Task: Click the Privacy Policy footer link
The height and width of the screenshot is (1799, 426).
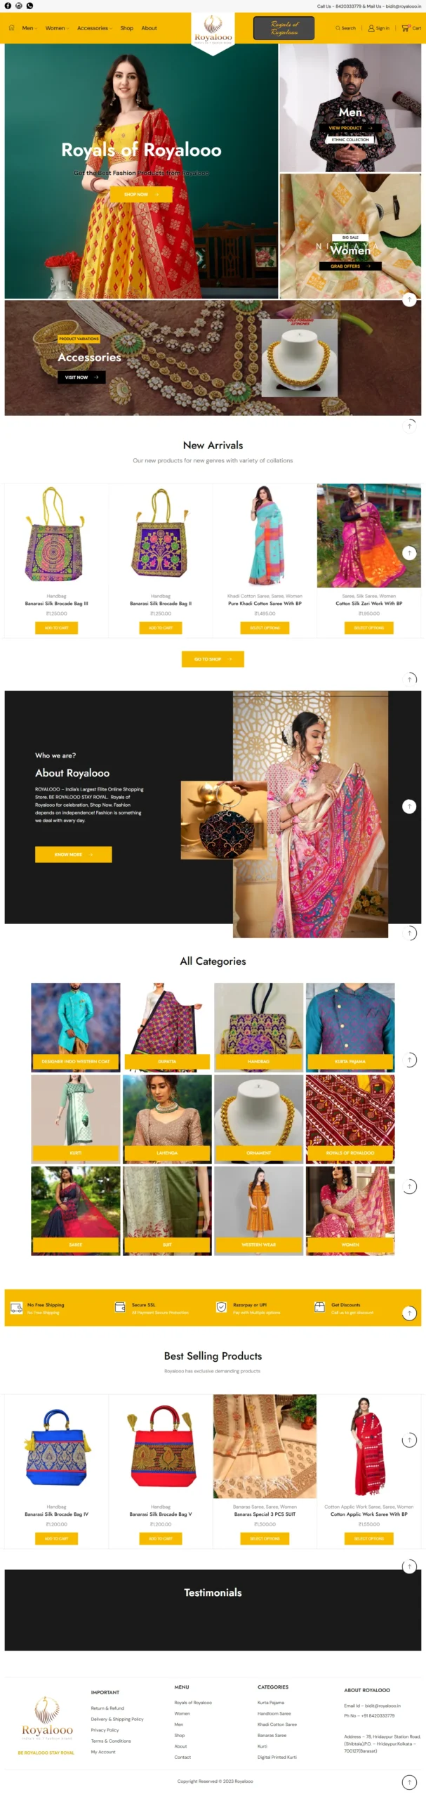Action: point(105,1729)
